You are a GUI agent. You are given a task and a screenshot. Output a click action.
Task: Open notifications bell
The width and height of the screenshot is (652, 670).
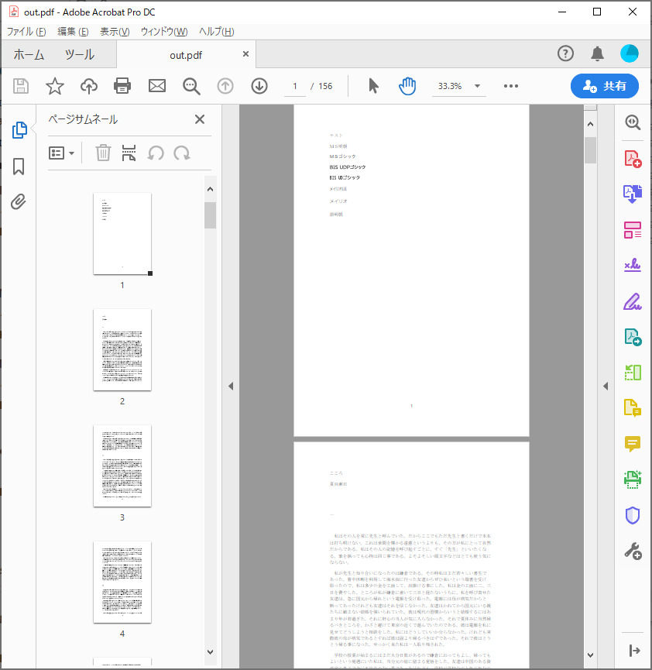597,53
